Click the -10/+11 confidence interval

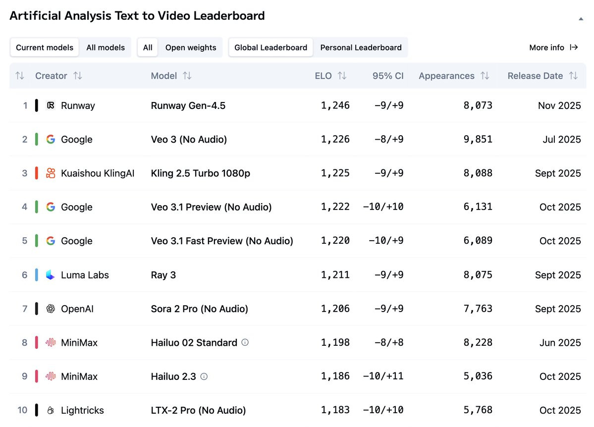(x=383, y=376)
